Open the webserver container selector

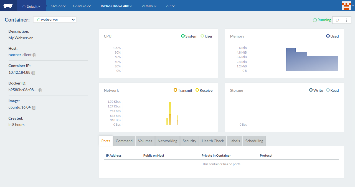point(55,20)
